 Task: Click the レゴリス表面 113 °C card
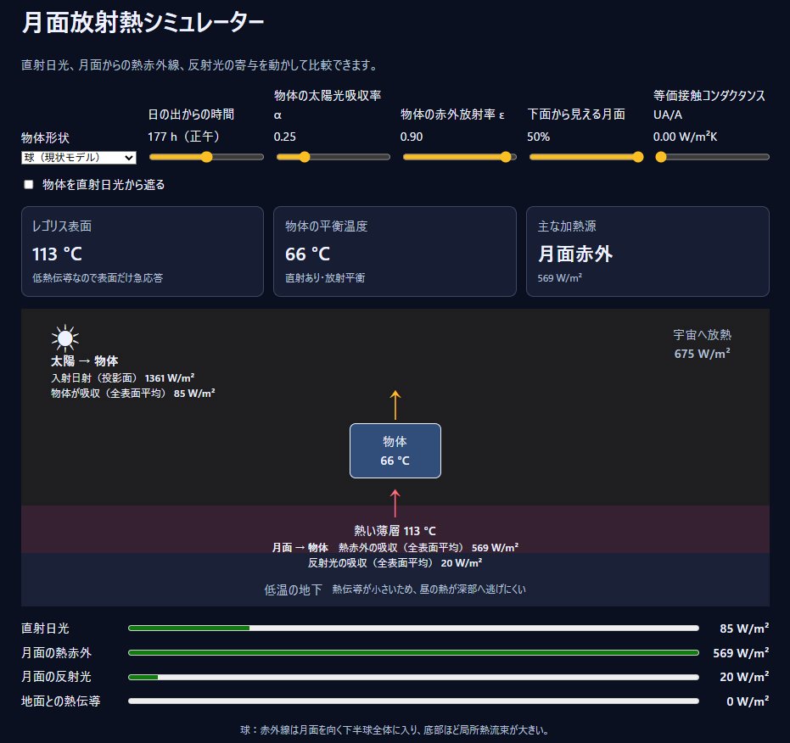[x=143, y=251]
